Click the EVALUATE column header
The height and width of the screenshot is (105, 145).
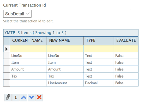[x=126, y=41]
